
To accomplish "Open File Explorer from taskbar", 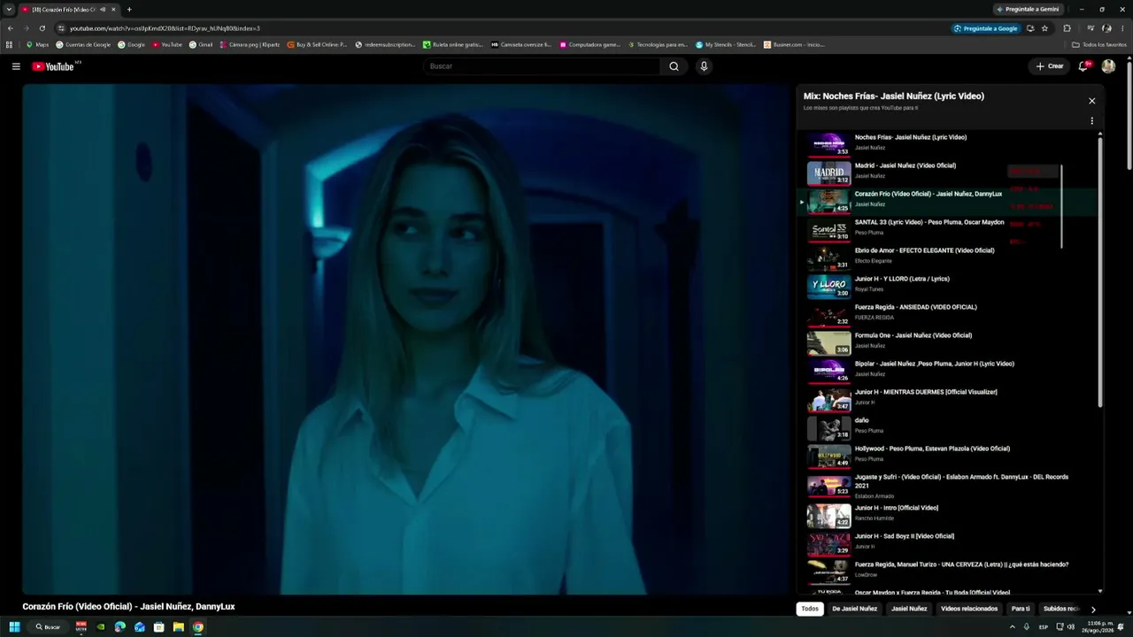I will coord(179,627).
